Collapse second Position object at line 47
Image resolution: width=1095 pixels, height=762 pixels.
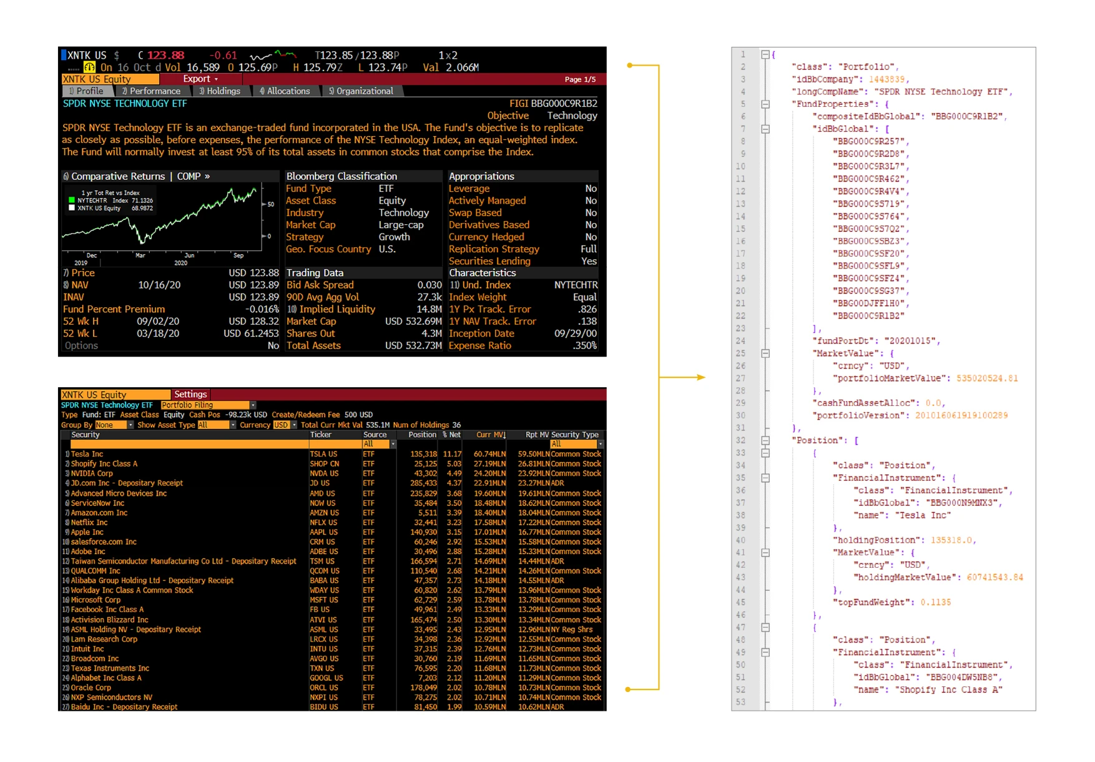click(765, 628)
